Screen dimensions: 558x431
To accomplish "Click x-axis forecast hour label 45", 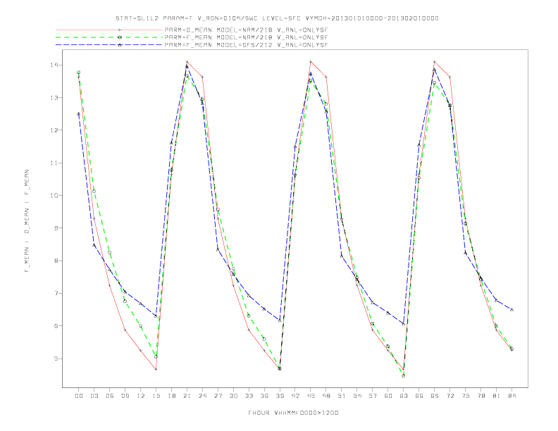I will pos(311,396).
